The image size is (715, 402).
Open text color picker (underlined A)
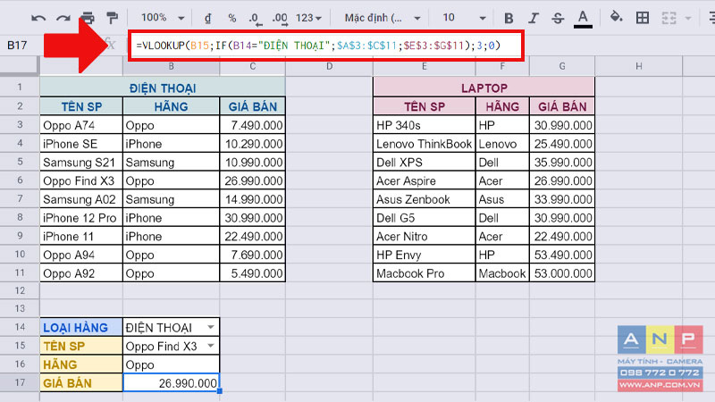tap(583, 19)
